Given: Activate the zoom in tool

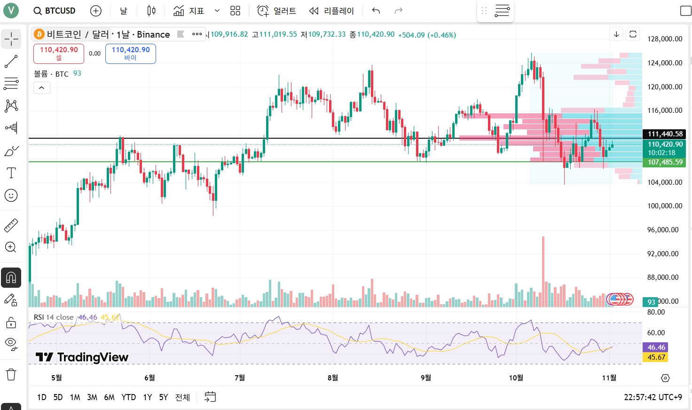Looking at the screenshot, I should [x=11, y=247].
